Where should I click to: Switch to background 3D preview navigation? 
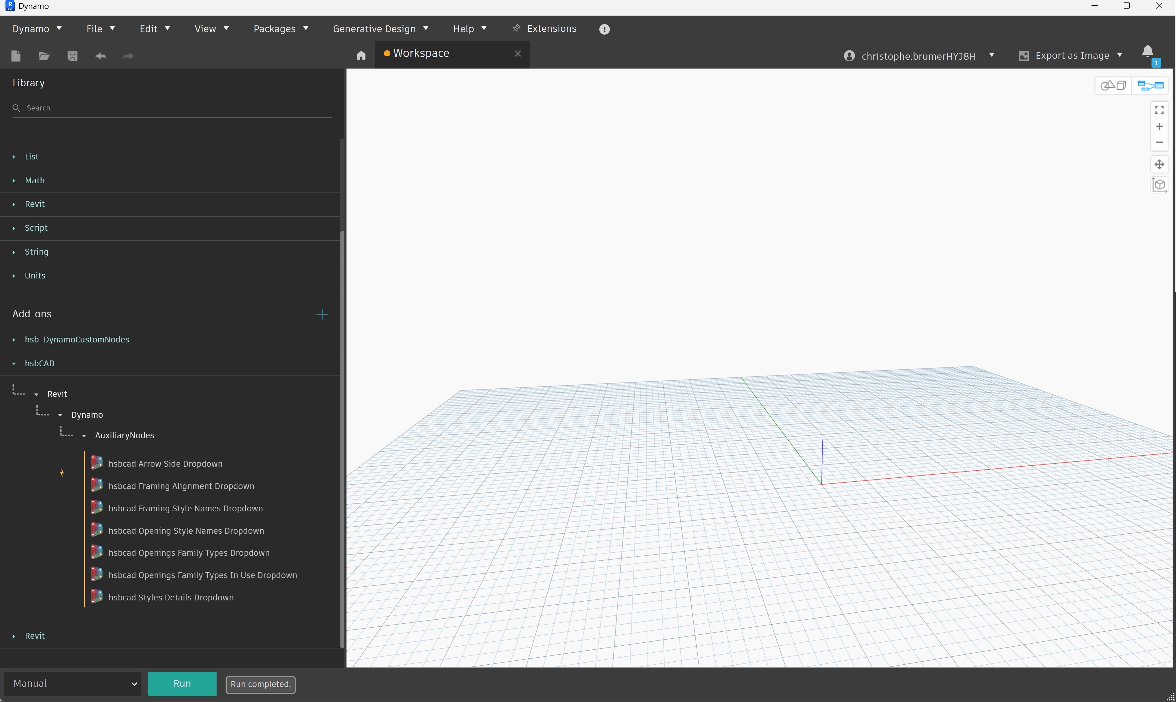pos(1113,86)
